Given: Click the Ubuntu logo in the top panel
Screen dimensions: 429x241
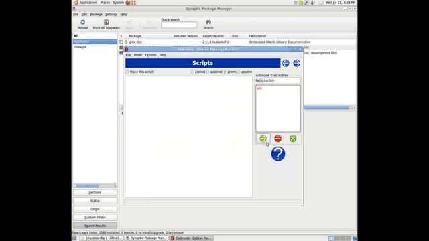Looking at the screenshot, I should (x=76, y=3).
